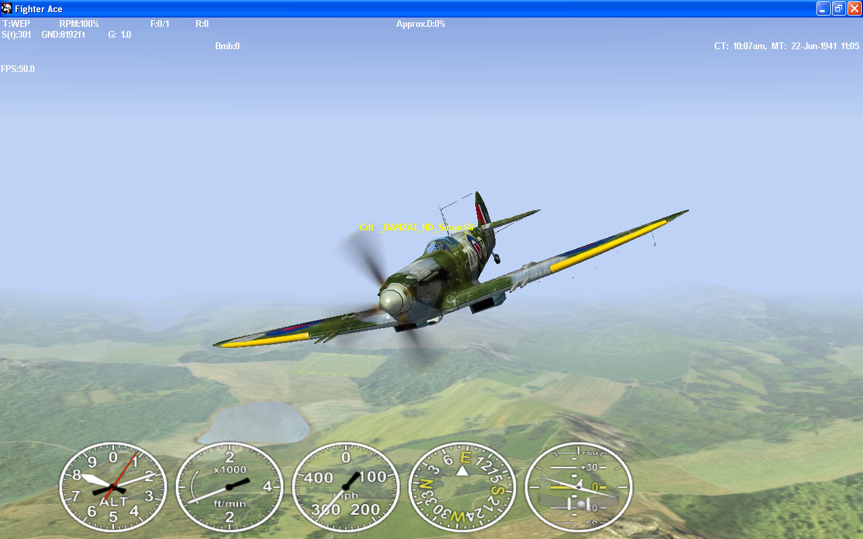Click the altimeter ALT gauge
Viewport: 863px width, 539px height.
(113, 487)
